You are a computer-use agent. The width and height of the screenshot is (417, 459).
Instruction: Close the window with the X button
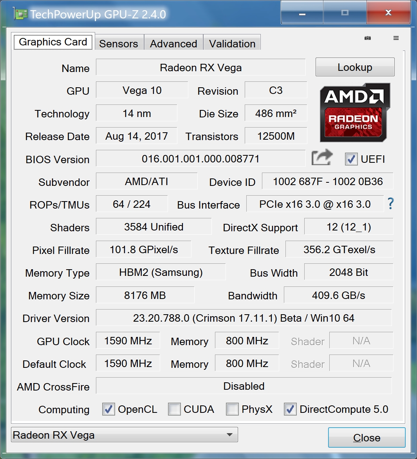388,13
